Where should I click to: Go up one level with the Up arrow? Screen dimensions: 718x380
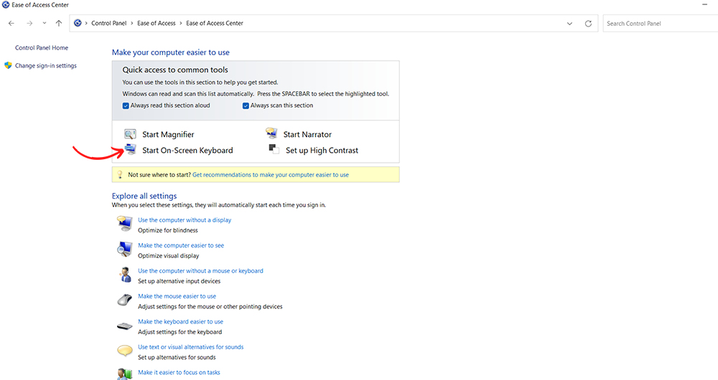(59, 24)
